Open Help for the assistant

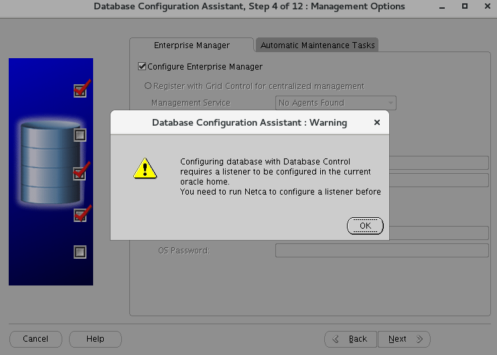(x=95, y=339)
